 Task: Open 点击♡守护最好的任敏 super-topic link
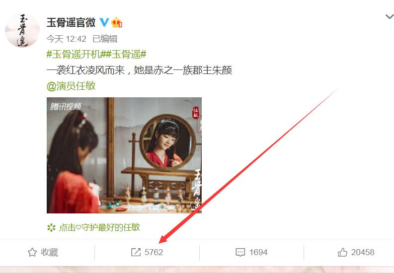(x=99, y=228)
